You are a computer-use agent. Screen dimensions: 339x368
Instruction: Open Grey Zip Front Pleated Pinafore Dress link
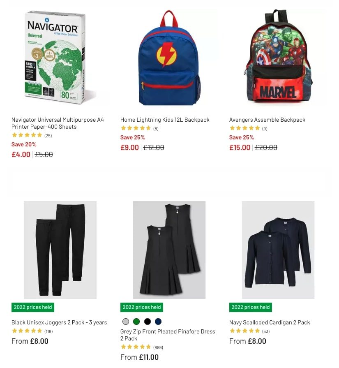point(168,335)
